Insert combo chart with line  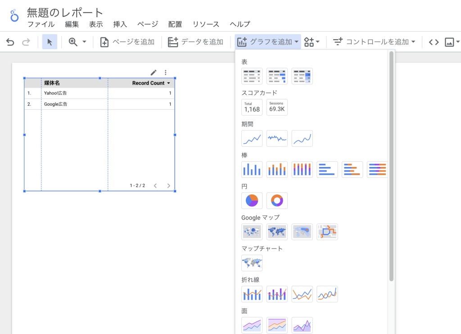click(252, 294)
